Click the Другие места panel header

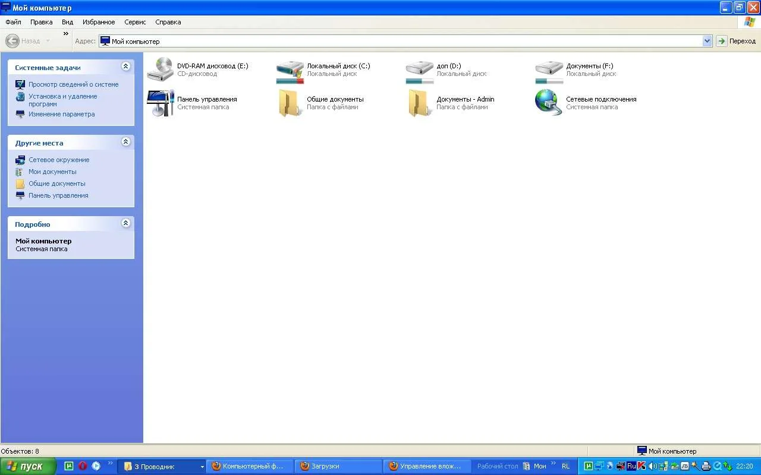pyautogui.click(x=71, y=142)
